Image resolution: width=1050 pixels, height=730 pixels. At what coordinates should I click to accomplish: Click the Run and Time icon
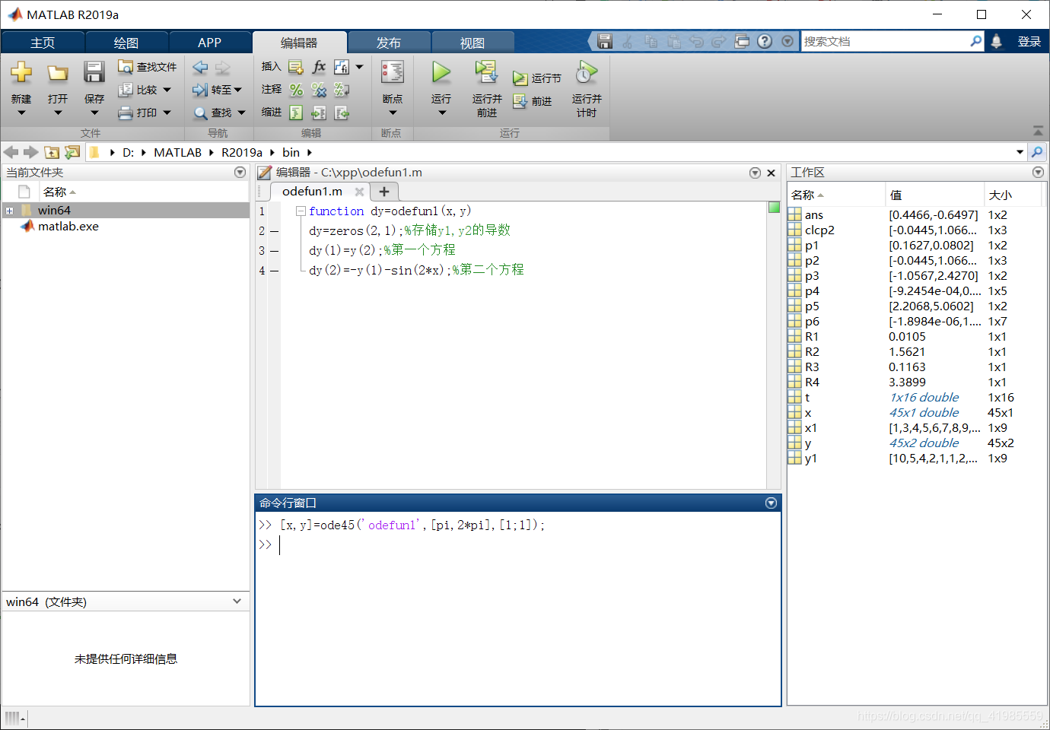coord(587,72)
